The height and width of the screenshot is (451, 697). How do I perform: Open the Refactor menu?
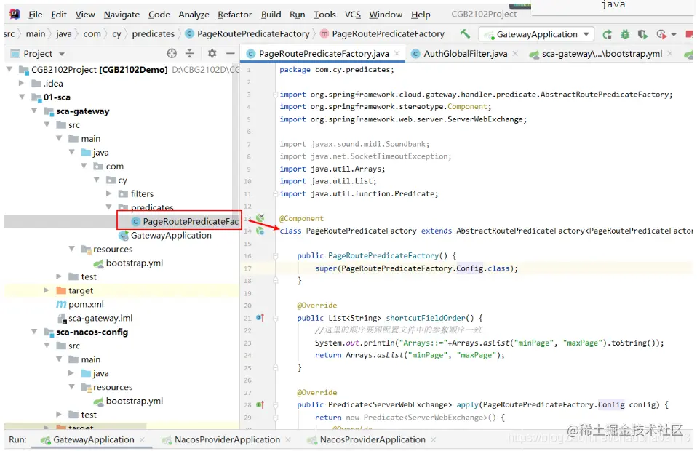[235, 15]
